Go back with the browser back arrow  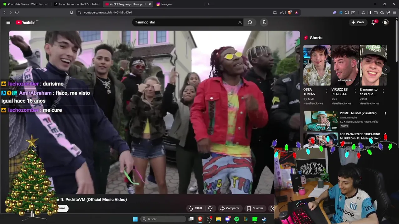(5, 12)
